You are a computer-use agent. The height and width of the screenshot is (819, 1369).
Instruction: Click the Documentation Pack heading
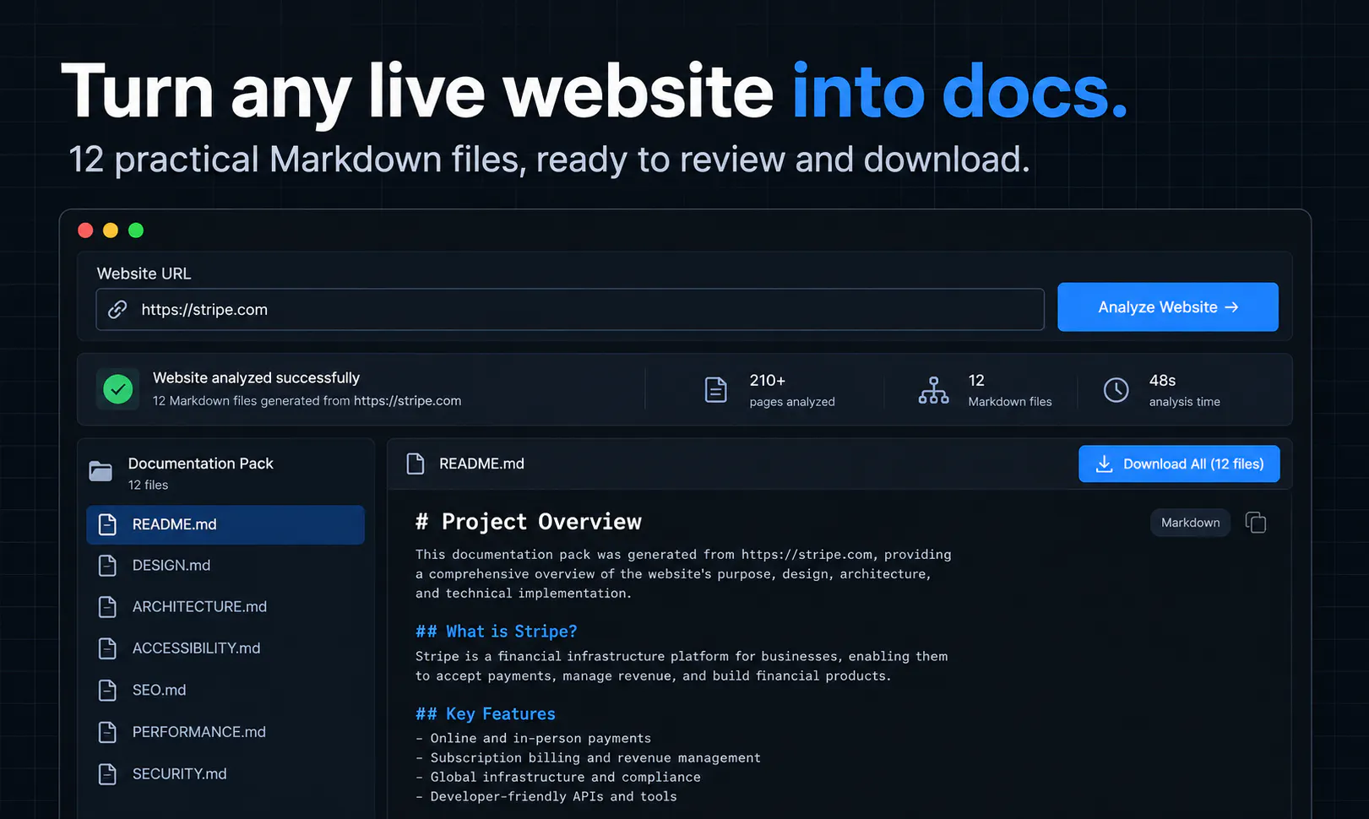(x=201, y=464)
